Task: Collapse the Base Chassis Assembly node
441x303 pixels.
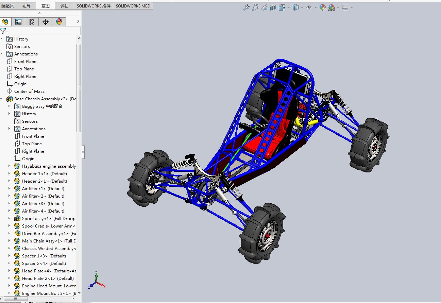Action: 2,99
